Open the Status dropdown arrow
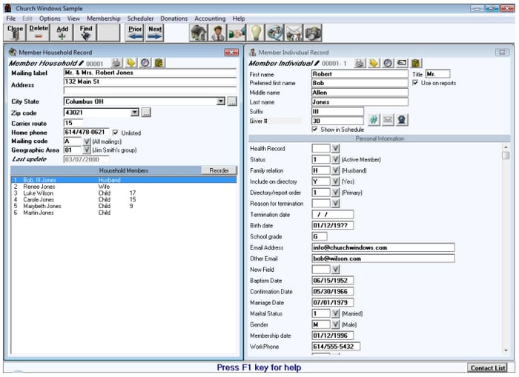519x377 pixels. 336,159
